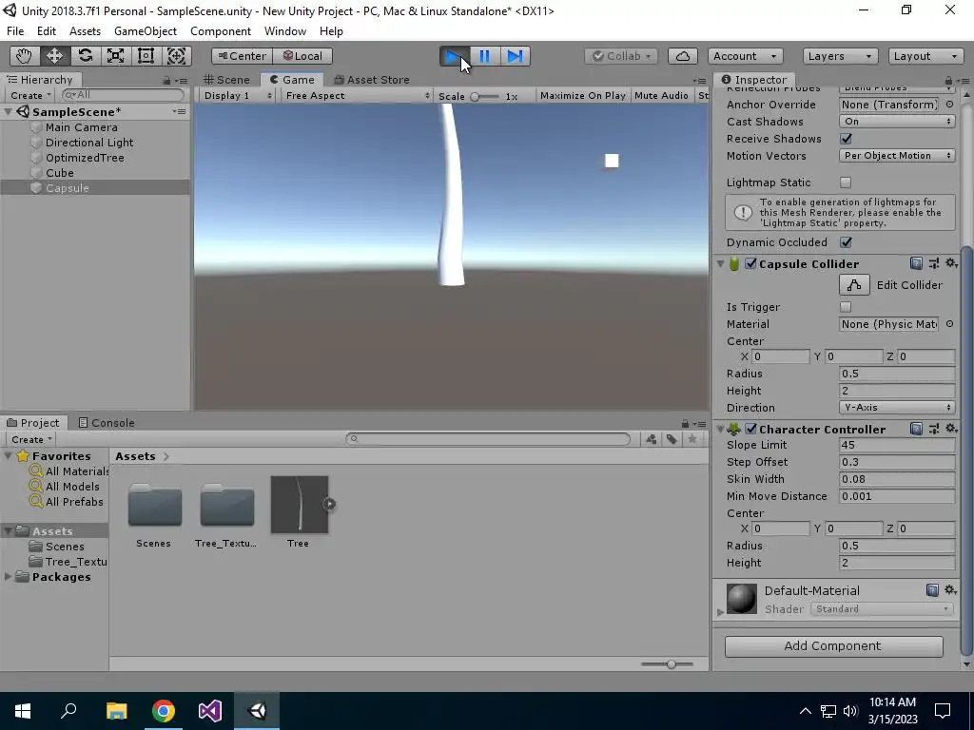Select the Move tool

(54, 56)
